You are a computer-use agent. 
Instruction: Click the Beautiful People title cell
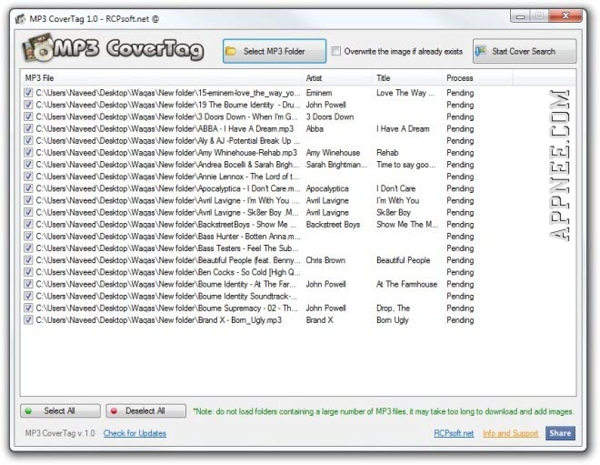(404, 260)
